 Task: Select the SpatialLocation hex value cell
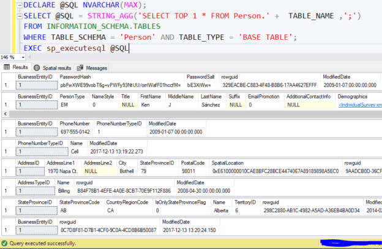(x=275, y=171)
